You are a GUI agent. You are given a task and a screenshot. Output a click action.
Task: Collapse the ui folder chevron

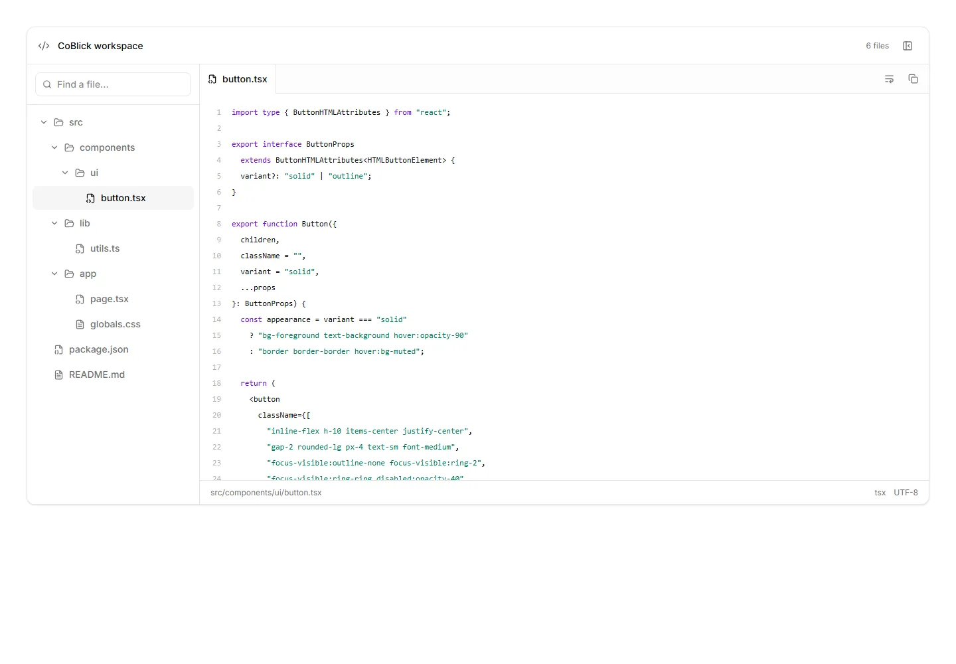tap(65, 173)
